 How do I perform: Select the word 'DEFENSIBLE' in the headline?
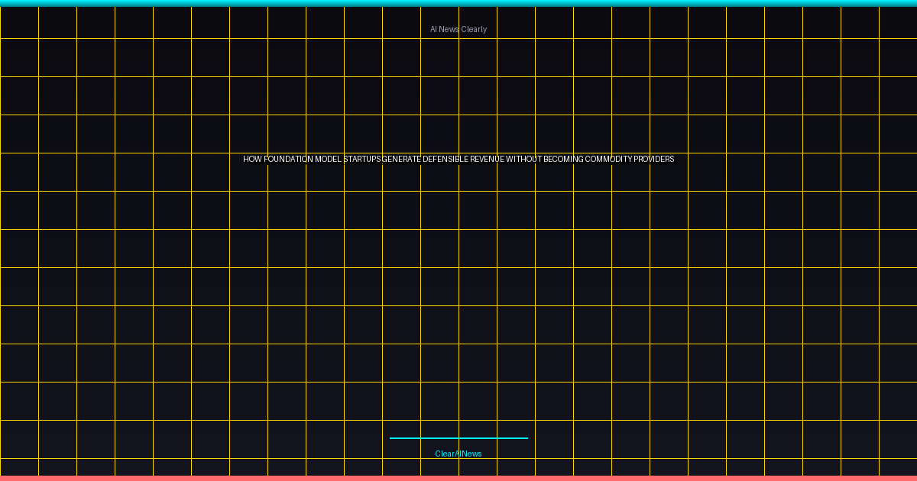tap(445, 160)
